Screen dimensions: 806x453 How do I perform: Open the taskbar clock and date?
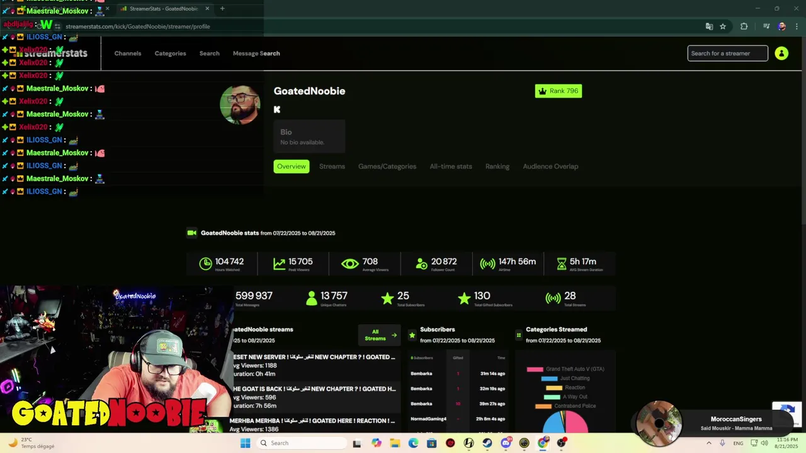click(x=787, y=443)
